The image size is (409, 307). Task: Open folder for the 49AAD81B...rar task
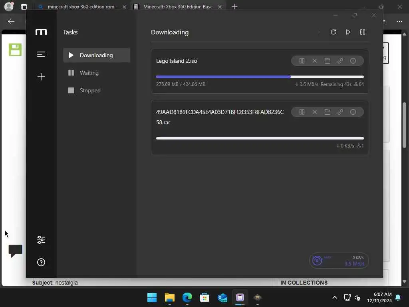tap(328, 112)
